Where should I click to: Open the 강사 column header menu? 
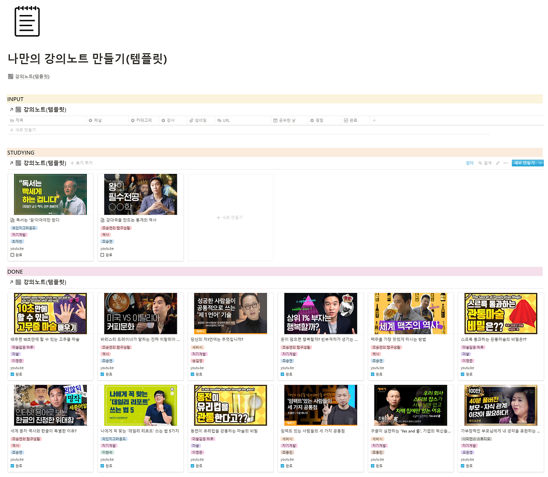(173, 120)
